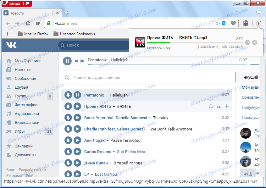
Task: Open the speed dial grid icon
Action: pos(38,23)
